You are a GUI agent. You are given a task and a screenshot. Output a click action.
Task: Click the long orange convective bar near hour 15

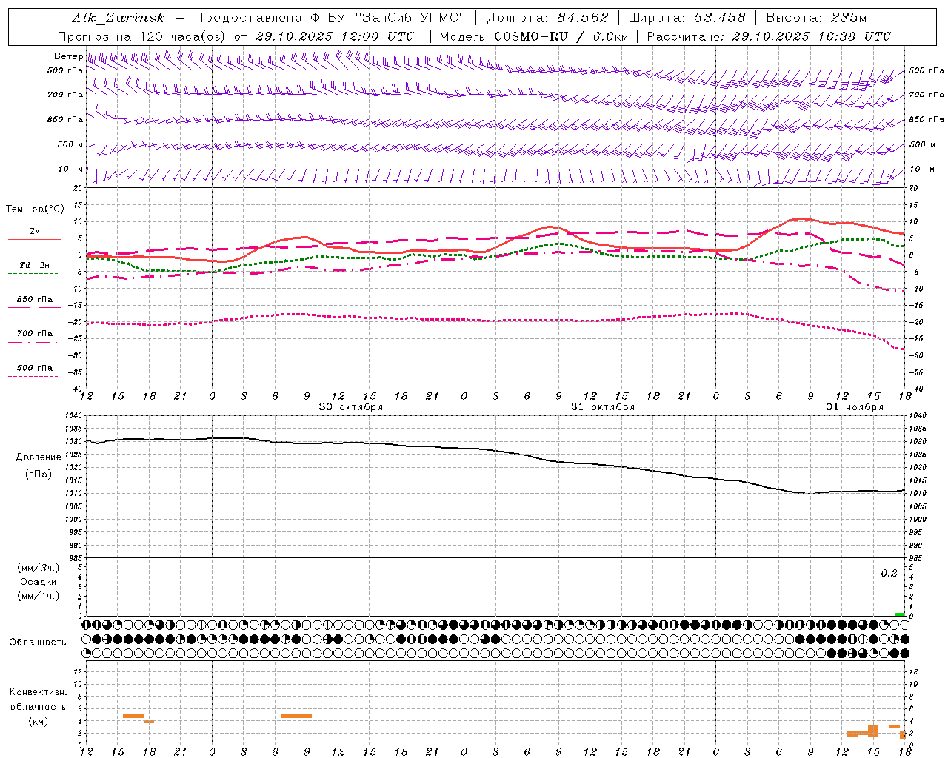tap(862, 734)
